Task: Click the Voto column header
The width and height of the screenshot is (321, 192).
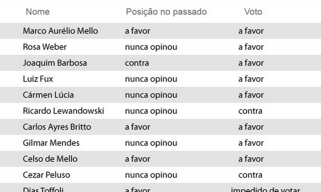Action: click(x=253, y=12)
